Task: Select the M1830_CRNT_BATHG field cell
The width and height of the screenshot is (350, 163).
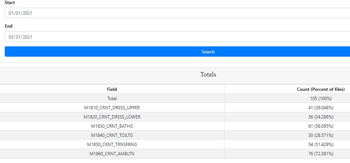Action: (112, 126)
